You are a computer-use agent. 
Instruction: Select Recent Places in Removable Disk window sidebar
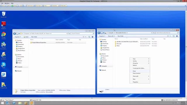106,50
